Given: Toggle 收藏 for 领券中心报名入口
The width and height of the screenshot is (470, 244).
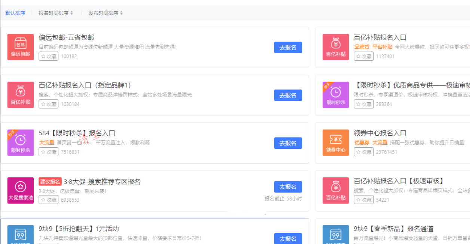Looking at the screenshot, I should click(364, 152).
